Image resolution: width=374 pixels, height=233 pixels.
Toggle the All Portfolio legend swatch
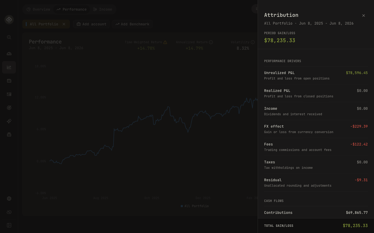click(x=182, y=206)
